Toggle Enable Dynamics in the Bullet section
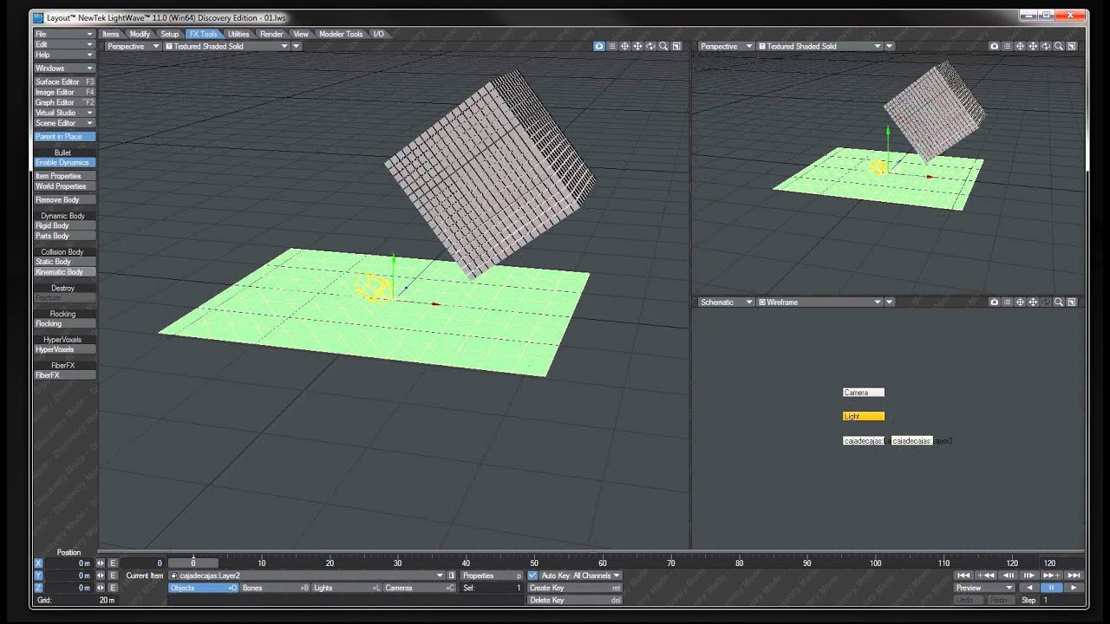 tap(64, 163)
